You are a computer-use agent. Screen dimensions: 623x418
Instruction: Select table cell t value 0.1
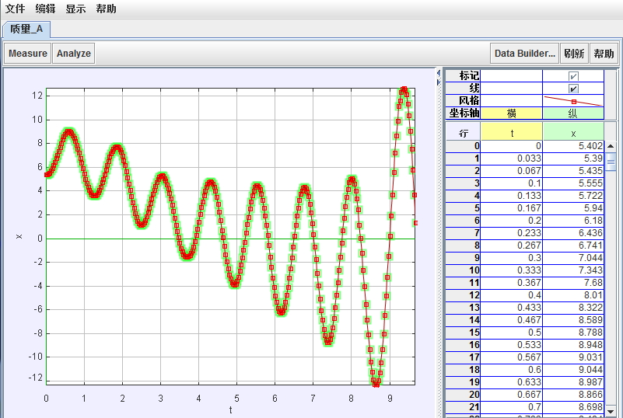click(x=512, y=183)
